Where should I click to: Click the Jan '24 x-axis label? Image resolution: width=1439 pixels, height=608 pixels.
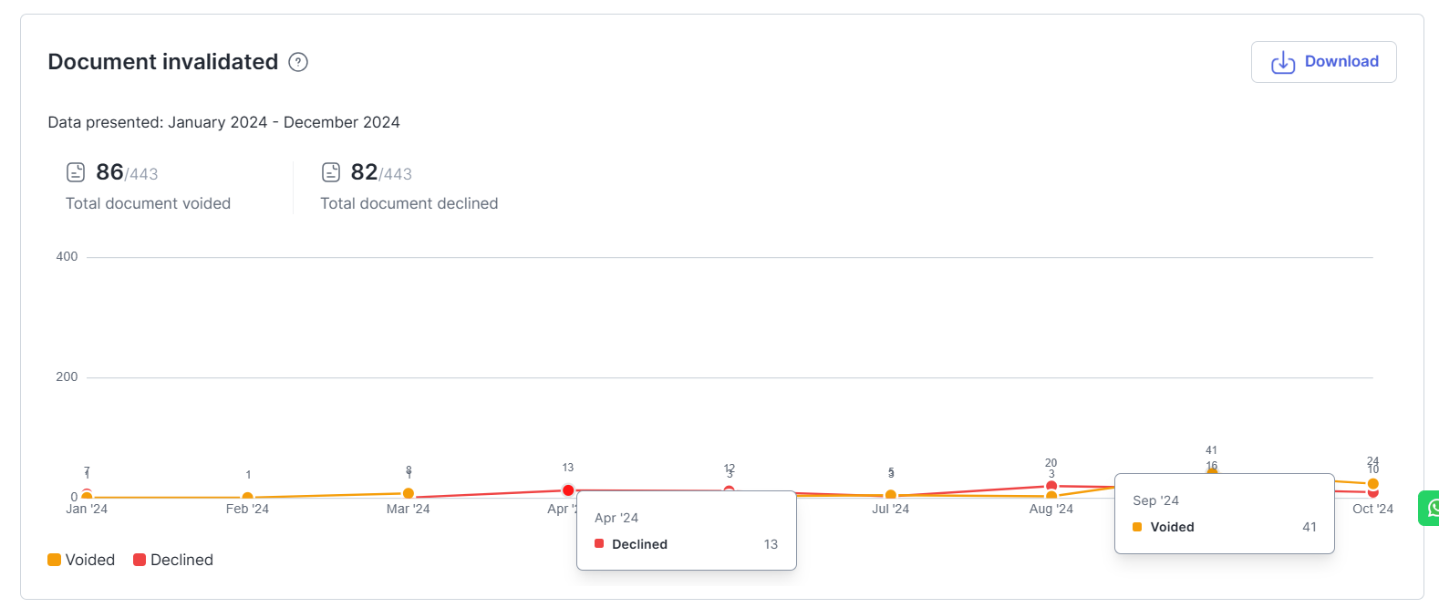click(87, 509)
